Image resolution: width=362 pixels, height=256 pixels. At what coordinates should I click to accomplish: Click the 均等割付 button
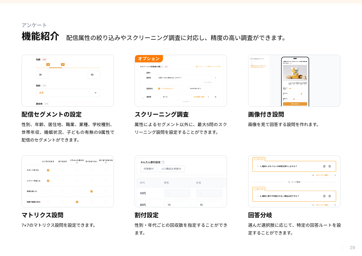(148, 169)
